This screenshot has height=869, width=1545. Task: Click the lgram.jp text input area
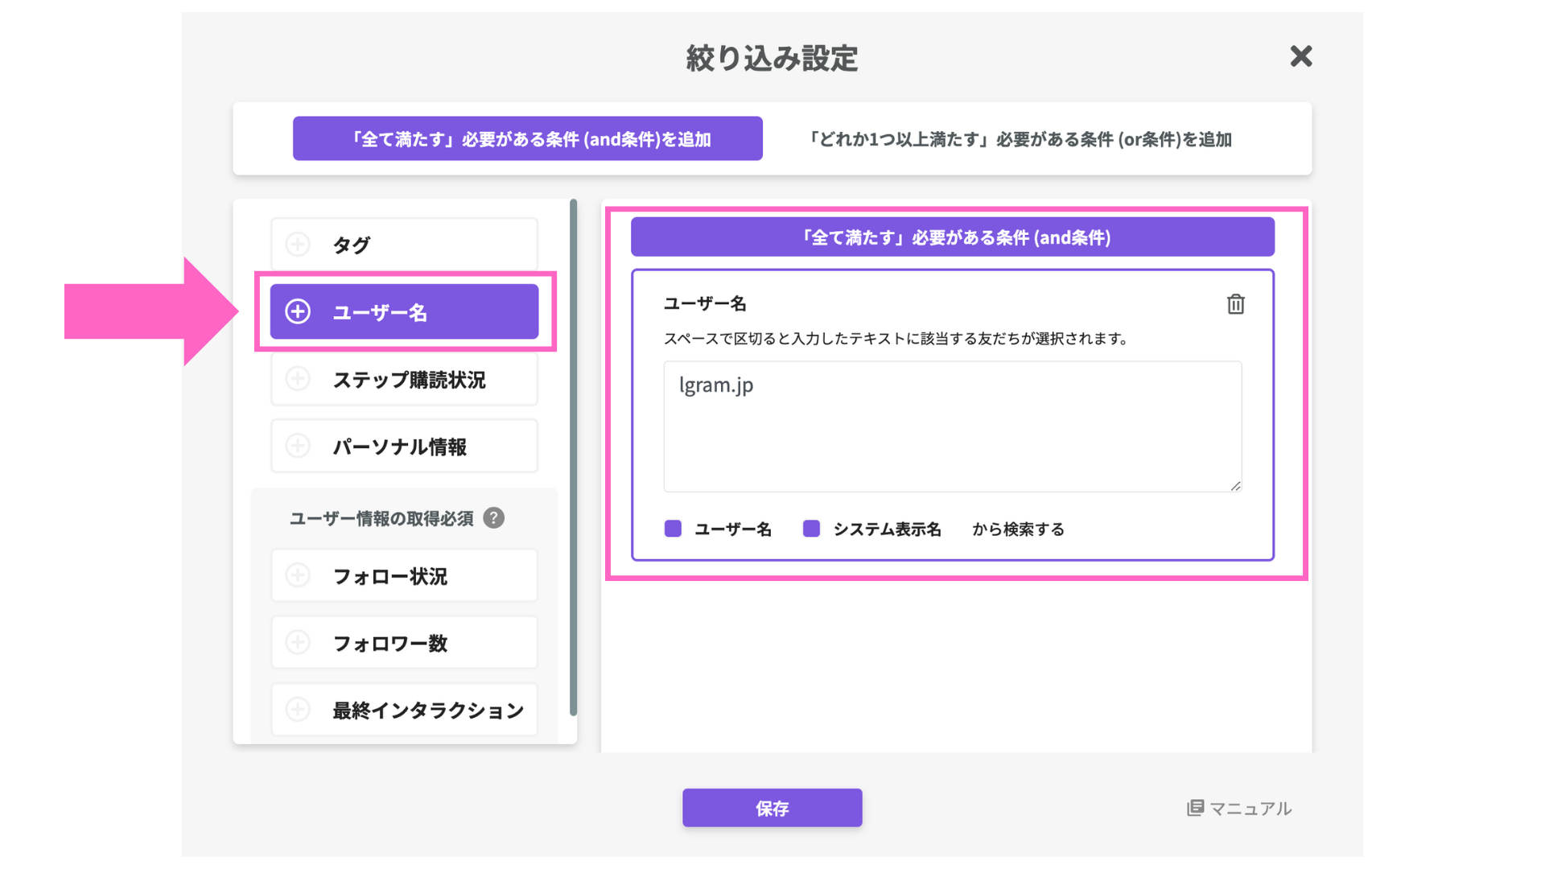coord(951,426)
